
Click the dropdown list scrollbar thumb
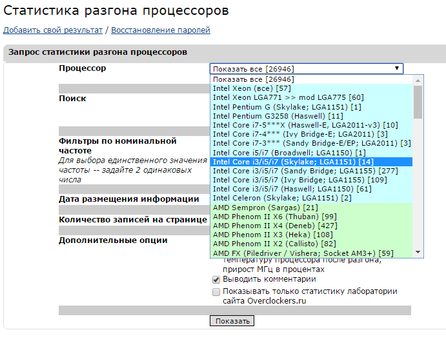(x=418, y=102)
